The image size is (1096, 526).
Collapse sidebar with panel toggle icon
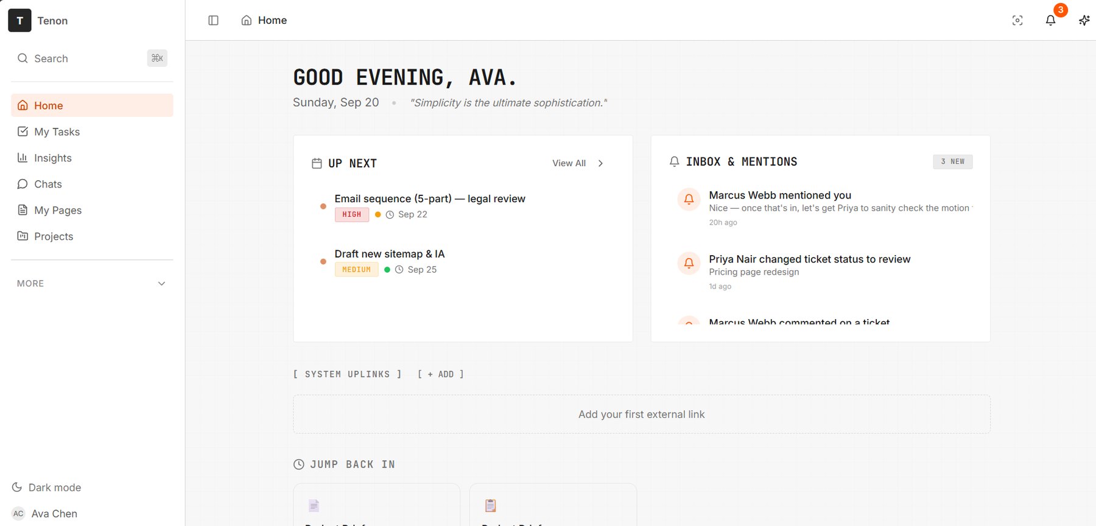coord(213,20)
